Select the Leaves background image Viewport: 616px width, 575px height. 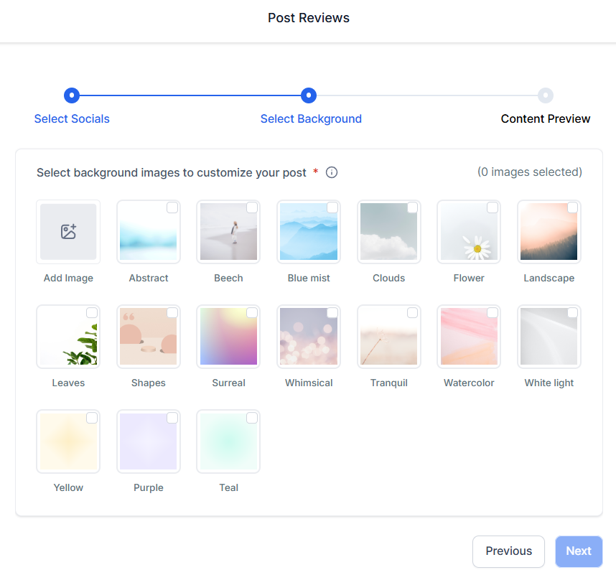pyautogui.click(x=68, y=337)
